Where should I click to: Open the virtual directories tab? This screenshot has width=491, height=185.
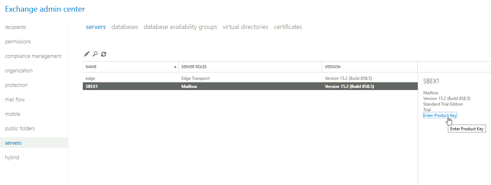tap(245, 27)
